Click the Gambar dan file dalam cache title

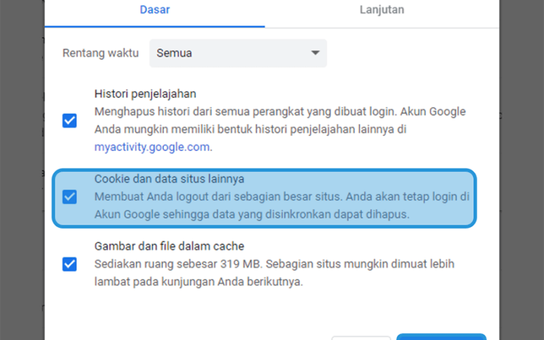(169, 246)
